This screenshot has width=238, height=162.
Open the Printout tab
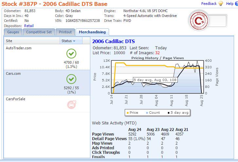click(65, 32)
